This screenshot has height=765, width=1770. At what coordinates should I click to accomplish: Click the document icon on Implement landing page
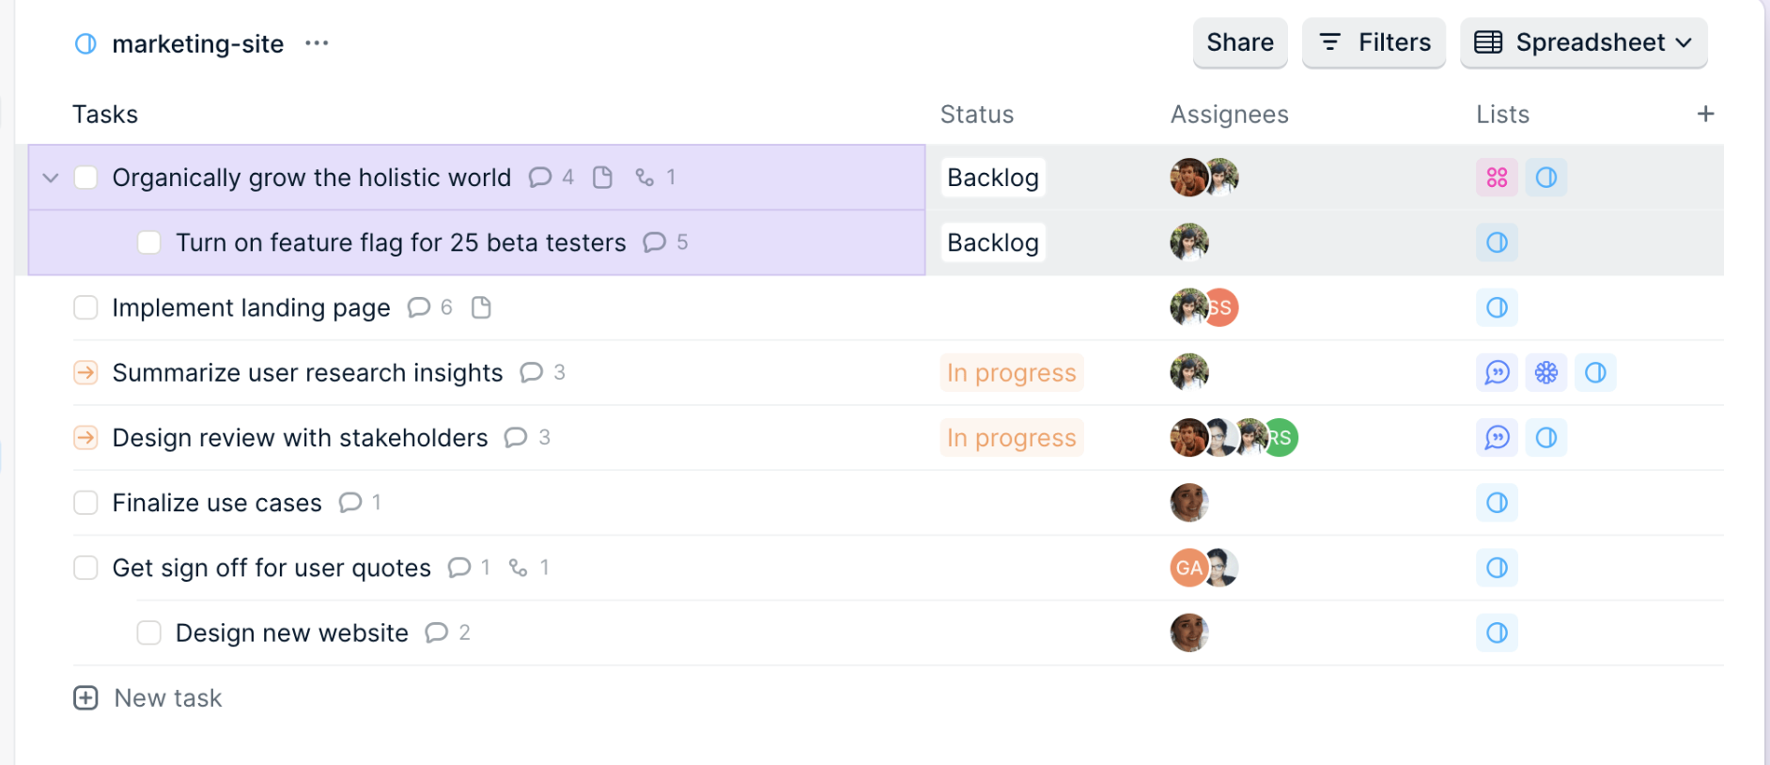coord(481,307)
